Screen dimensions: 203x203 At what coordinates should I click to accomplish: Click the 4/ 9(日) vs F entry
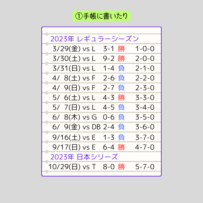pyautogui.click(x=74, y=88)
